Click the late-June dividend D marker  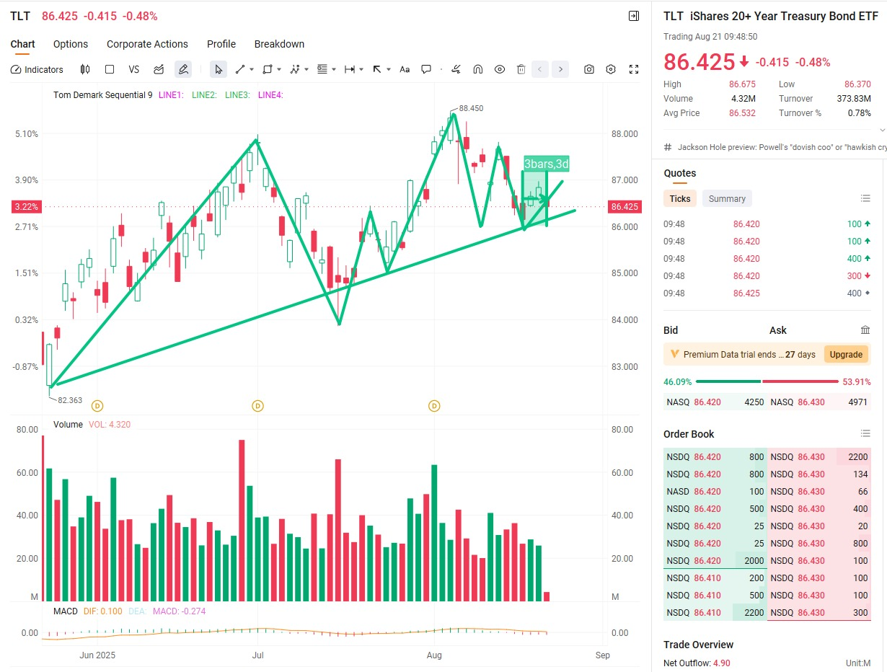257,406
